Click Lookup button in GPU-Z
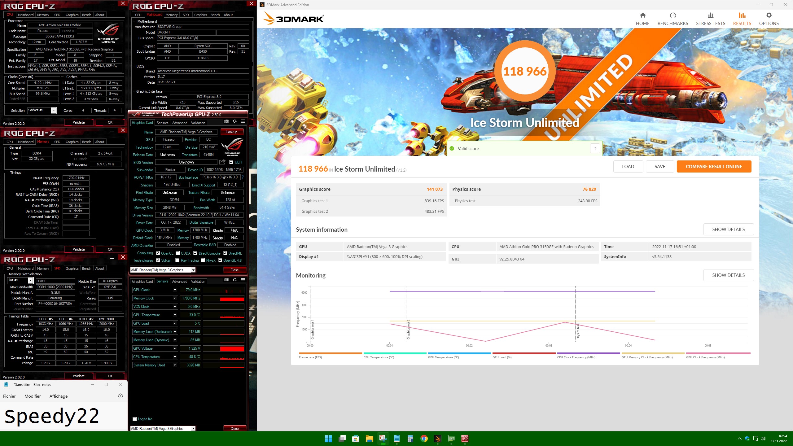This screenshot has width=793, height=446. 232,132
